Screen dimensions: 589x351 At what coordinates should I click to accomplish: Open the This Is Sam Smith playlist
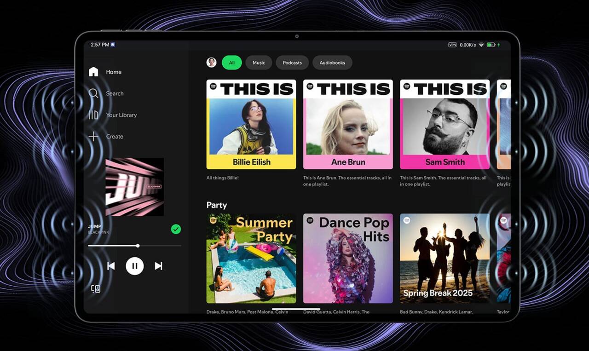tap(445, 124)
